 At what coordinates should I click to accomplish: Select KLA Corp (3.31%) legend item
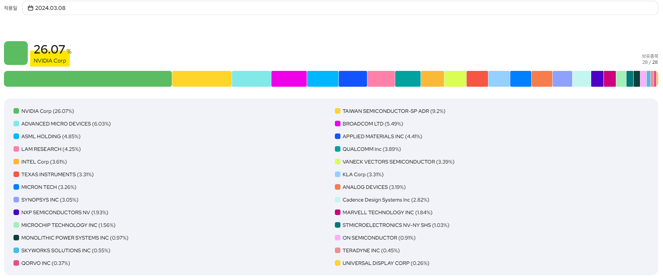coord(359,175)
